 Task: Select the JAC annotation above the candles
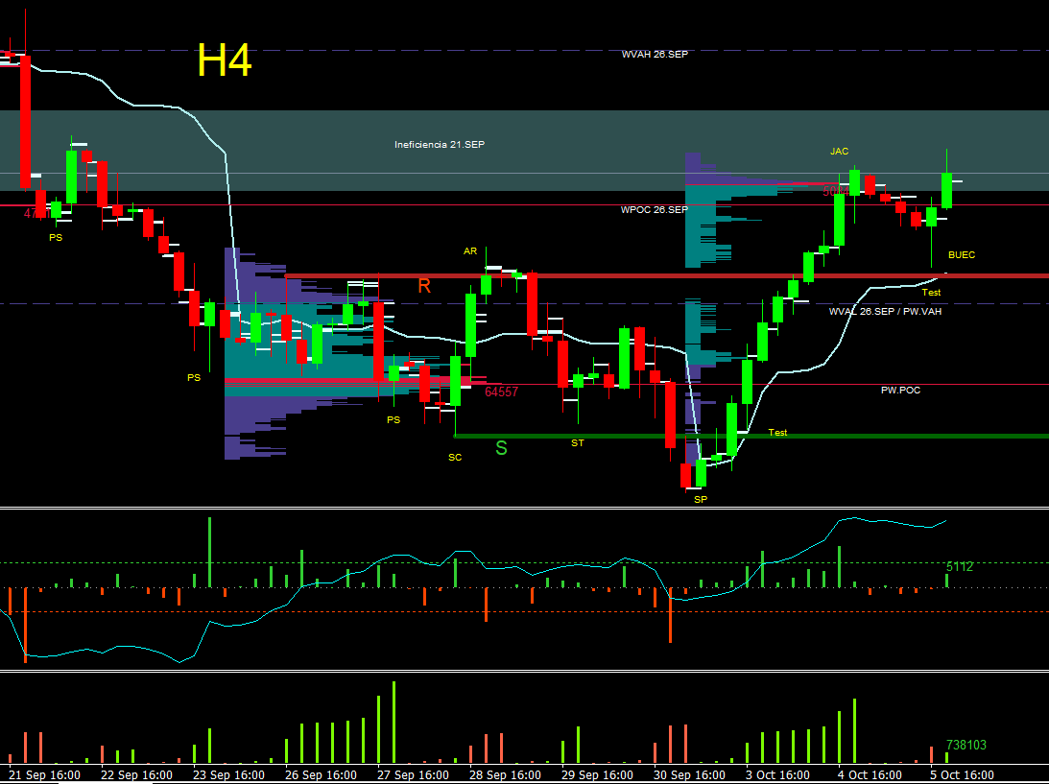(x=840, y=152)
